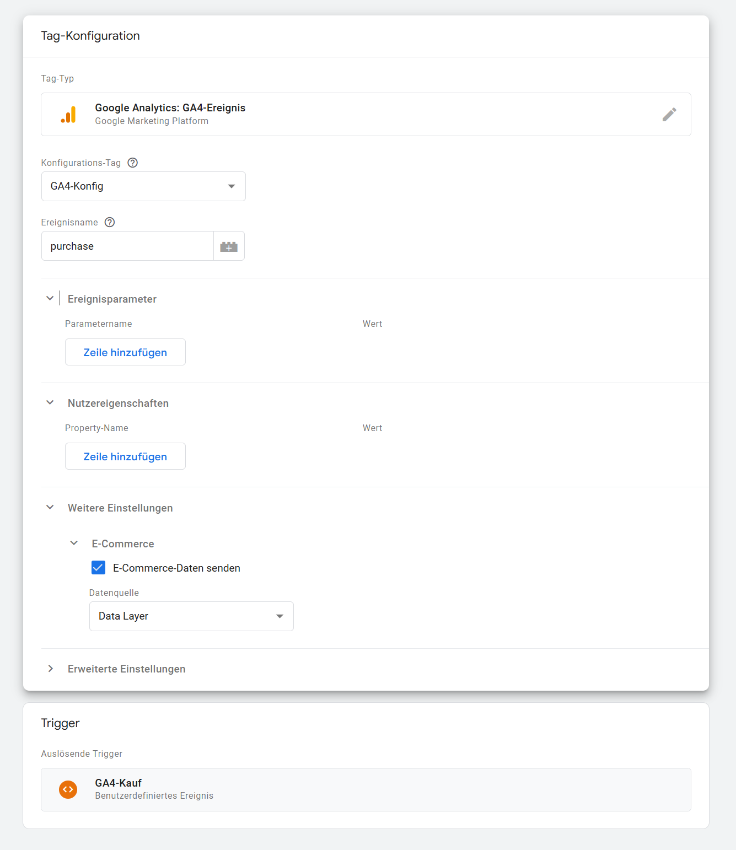Collapse the Weitere Einstellungen section
736x850 pixels.
[x=50, y=508]
